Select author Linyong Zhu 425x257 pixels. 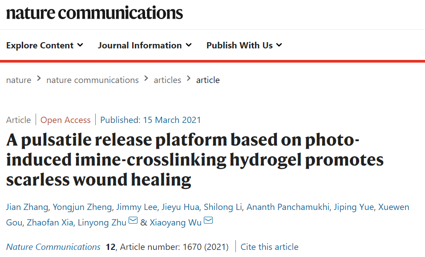[x=102, y=222]
